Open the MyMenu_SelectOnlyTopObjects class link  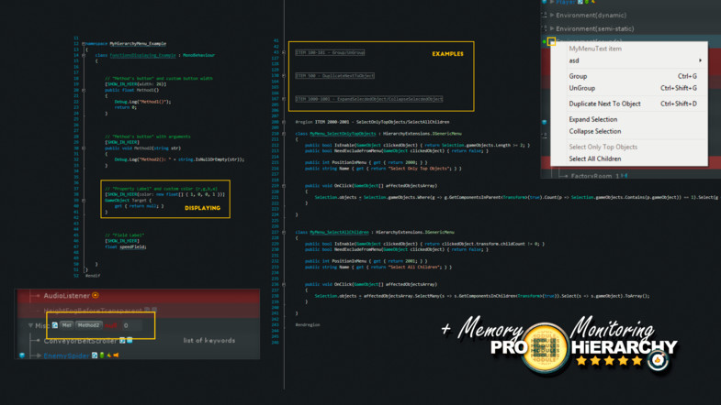tap(343, 134)
